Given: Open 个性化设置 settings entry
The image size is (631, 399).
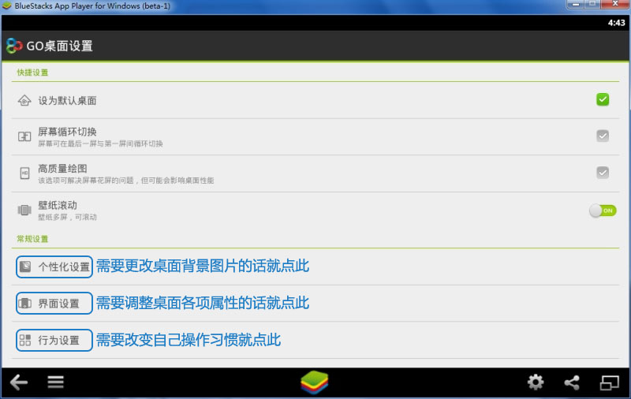Looking at the screenshot, I should click(54, 267).
